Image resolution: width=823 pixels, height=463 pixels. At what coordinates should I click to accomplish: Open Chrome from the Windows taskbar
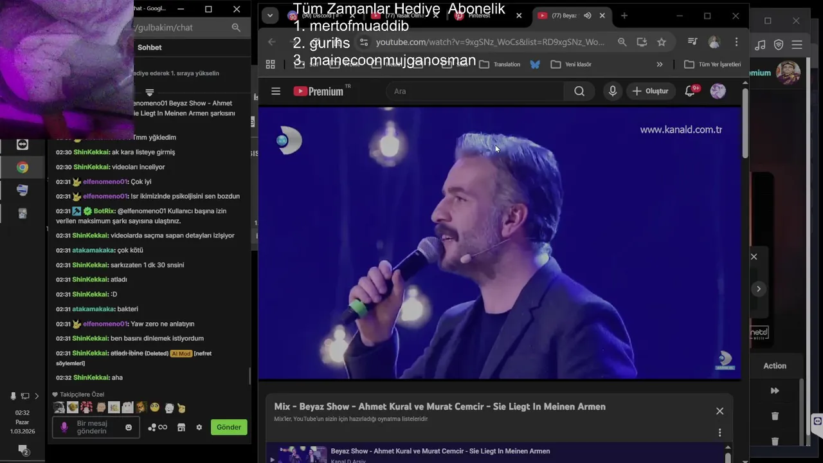[23, 167]
